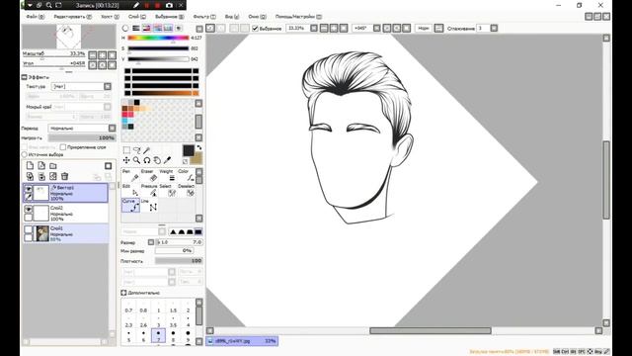Open the Редактировать menu
This screenshot has height=356, width=632.
tap(72, 17)
